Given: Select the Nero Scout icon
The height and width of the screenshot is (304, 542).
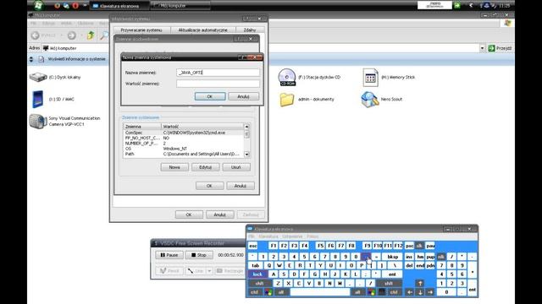Looking at the screenshot, I should [382, 100].
